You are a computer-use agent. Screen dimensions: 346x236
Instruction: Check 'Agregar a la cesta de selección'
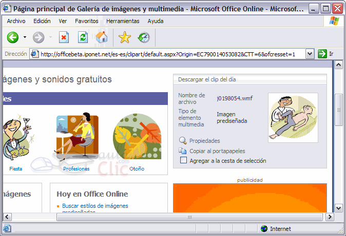(184, 161)
